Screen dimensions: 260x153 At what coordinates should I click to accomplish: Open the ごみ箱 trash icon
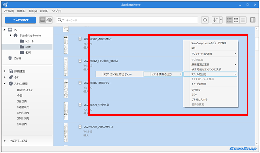coord(10,58)
